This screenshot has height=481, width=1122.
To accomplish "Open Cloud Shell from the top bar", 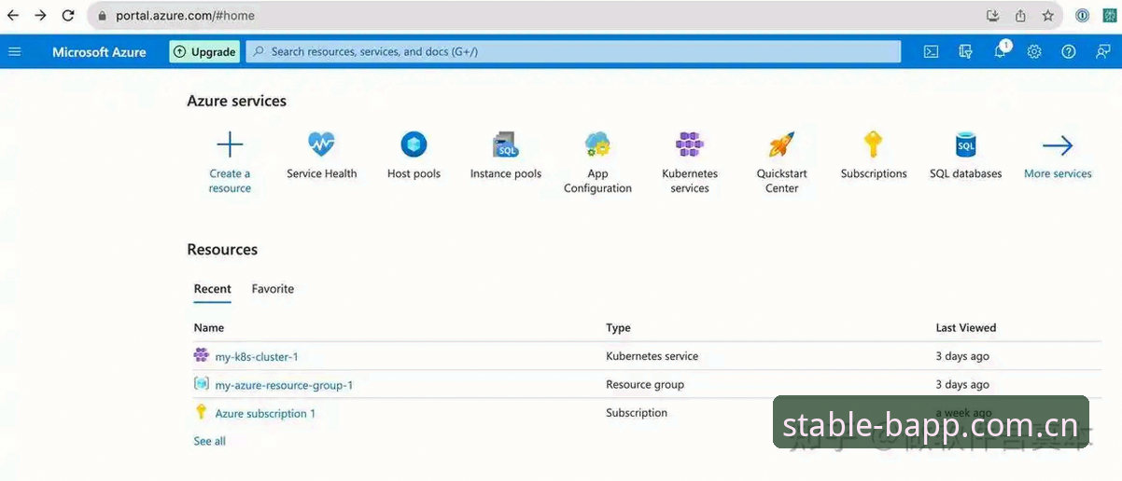I will coord(931,52).
